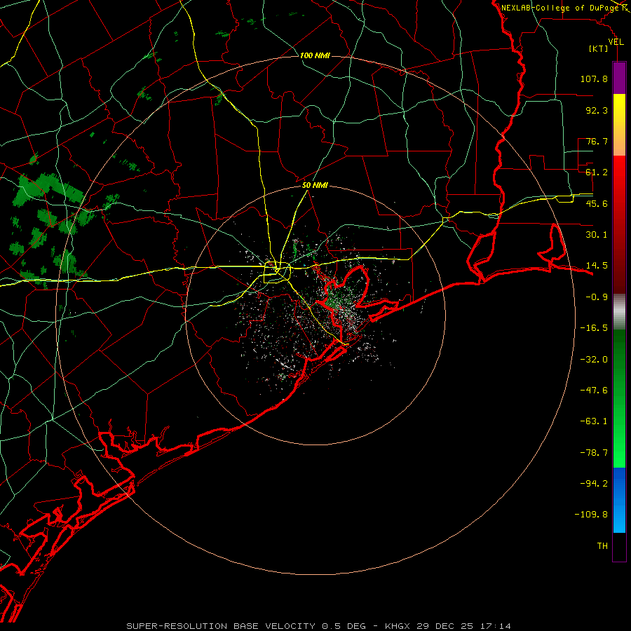Click the 45.6 velocity scale value
Screen dimensions: 631x631
[x=597, y=203]
